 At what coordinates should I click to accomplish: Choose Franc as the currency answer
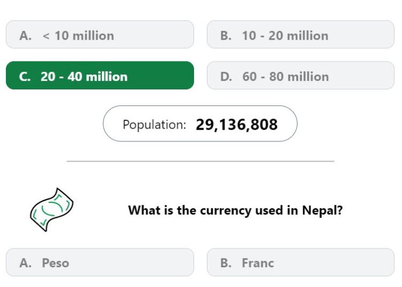301,262
